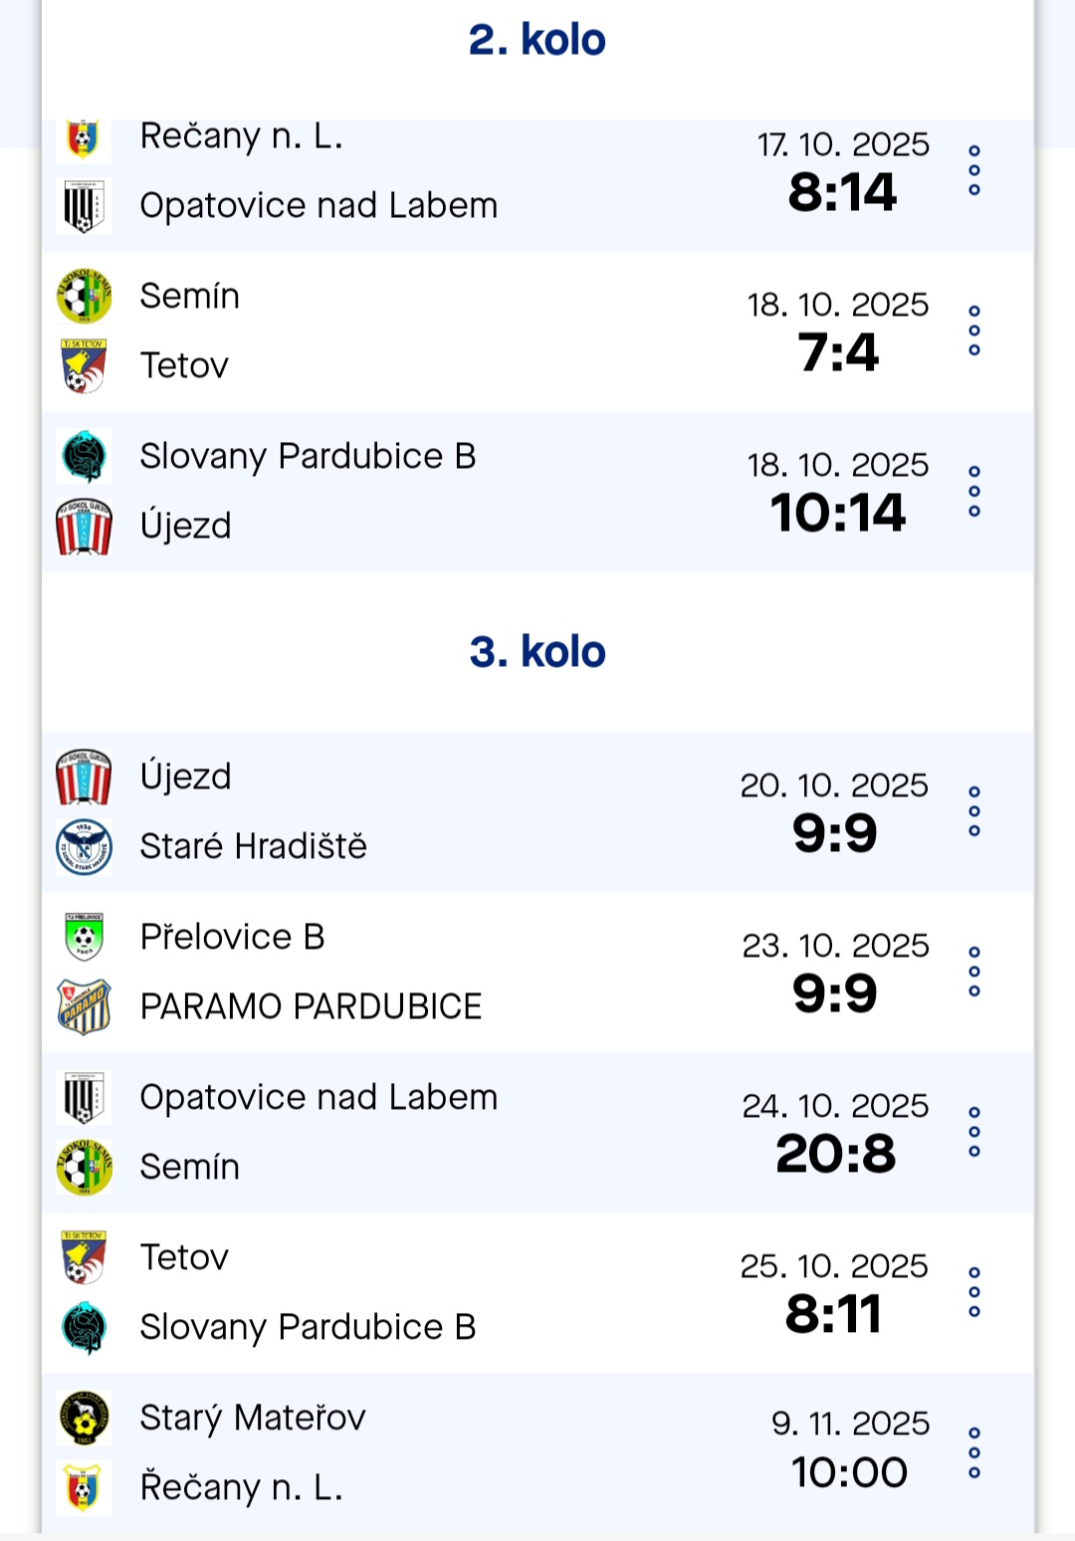Click the 20:8 match score
1075x1541 pixels.
(835, 1154)
